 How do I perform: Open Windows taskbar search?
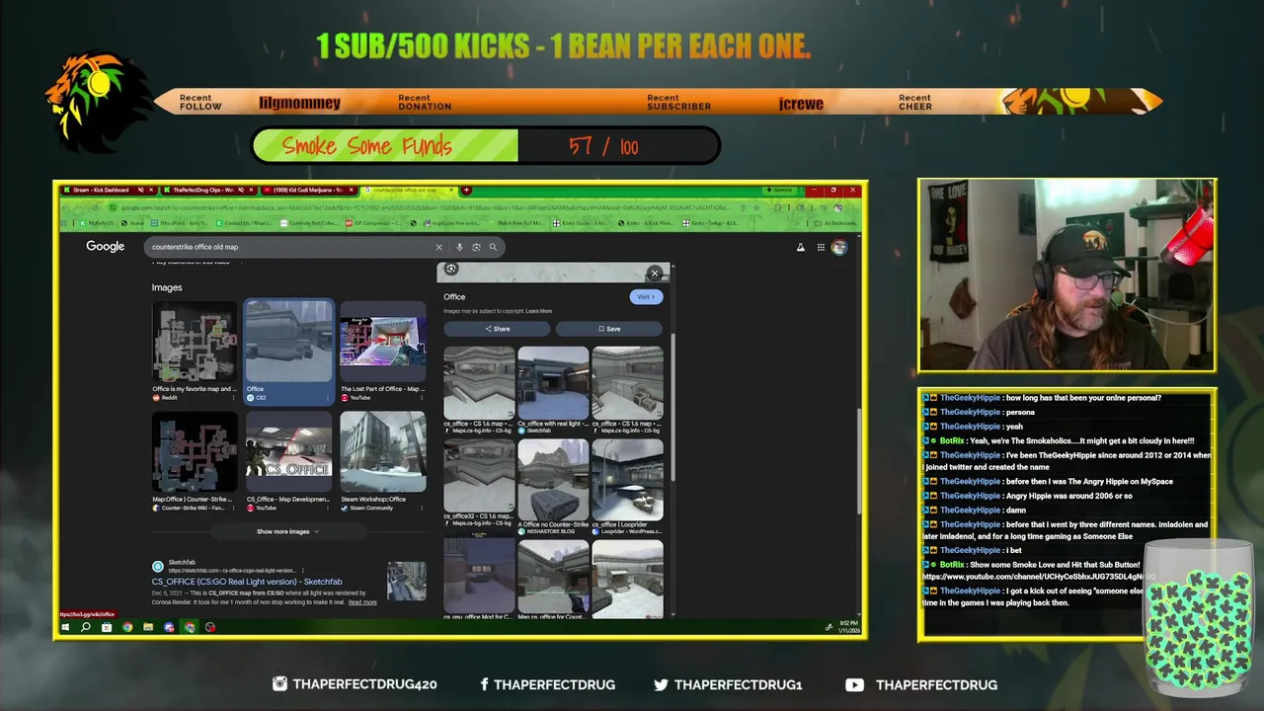(86, 627)
